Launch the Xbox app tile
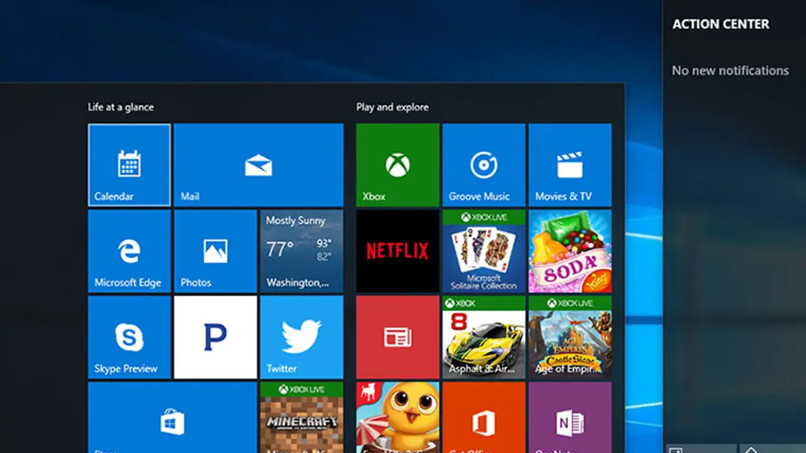Viewport: 806px width, 453px height. tap(397, 165)
